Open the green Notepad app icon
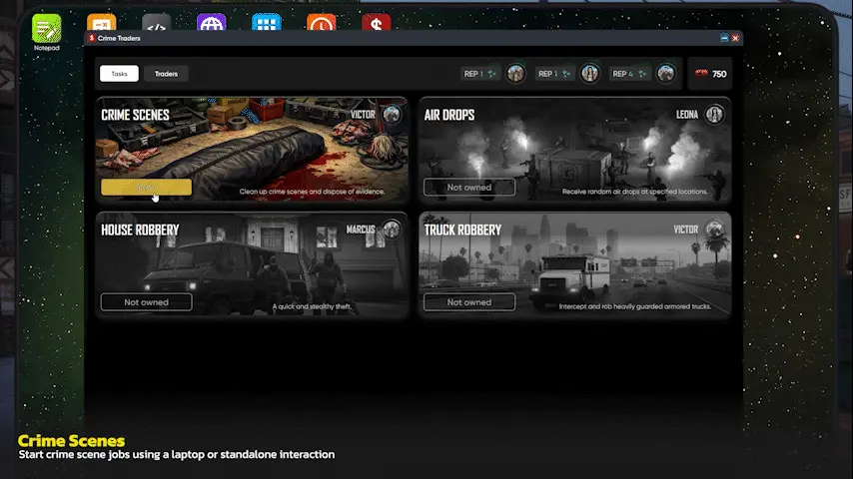The height and width of the screenshot is (479, 853). 46,27
